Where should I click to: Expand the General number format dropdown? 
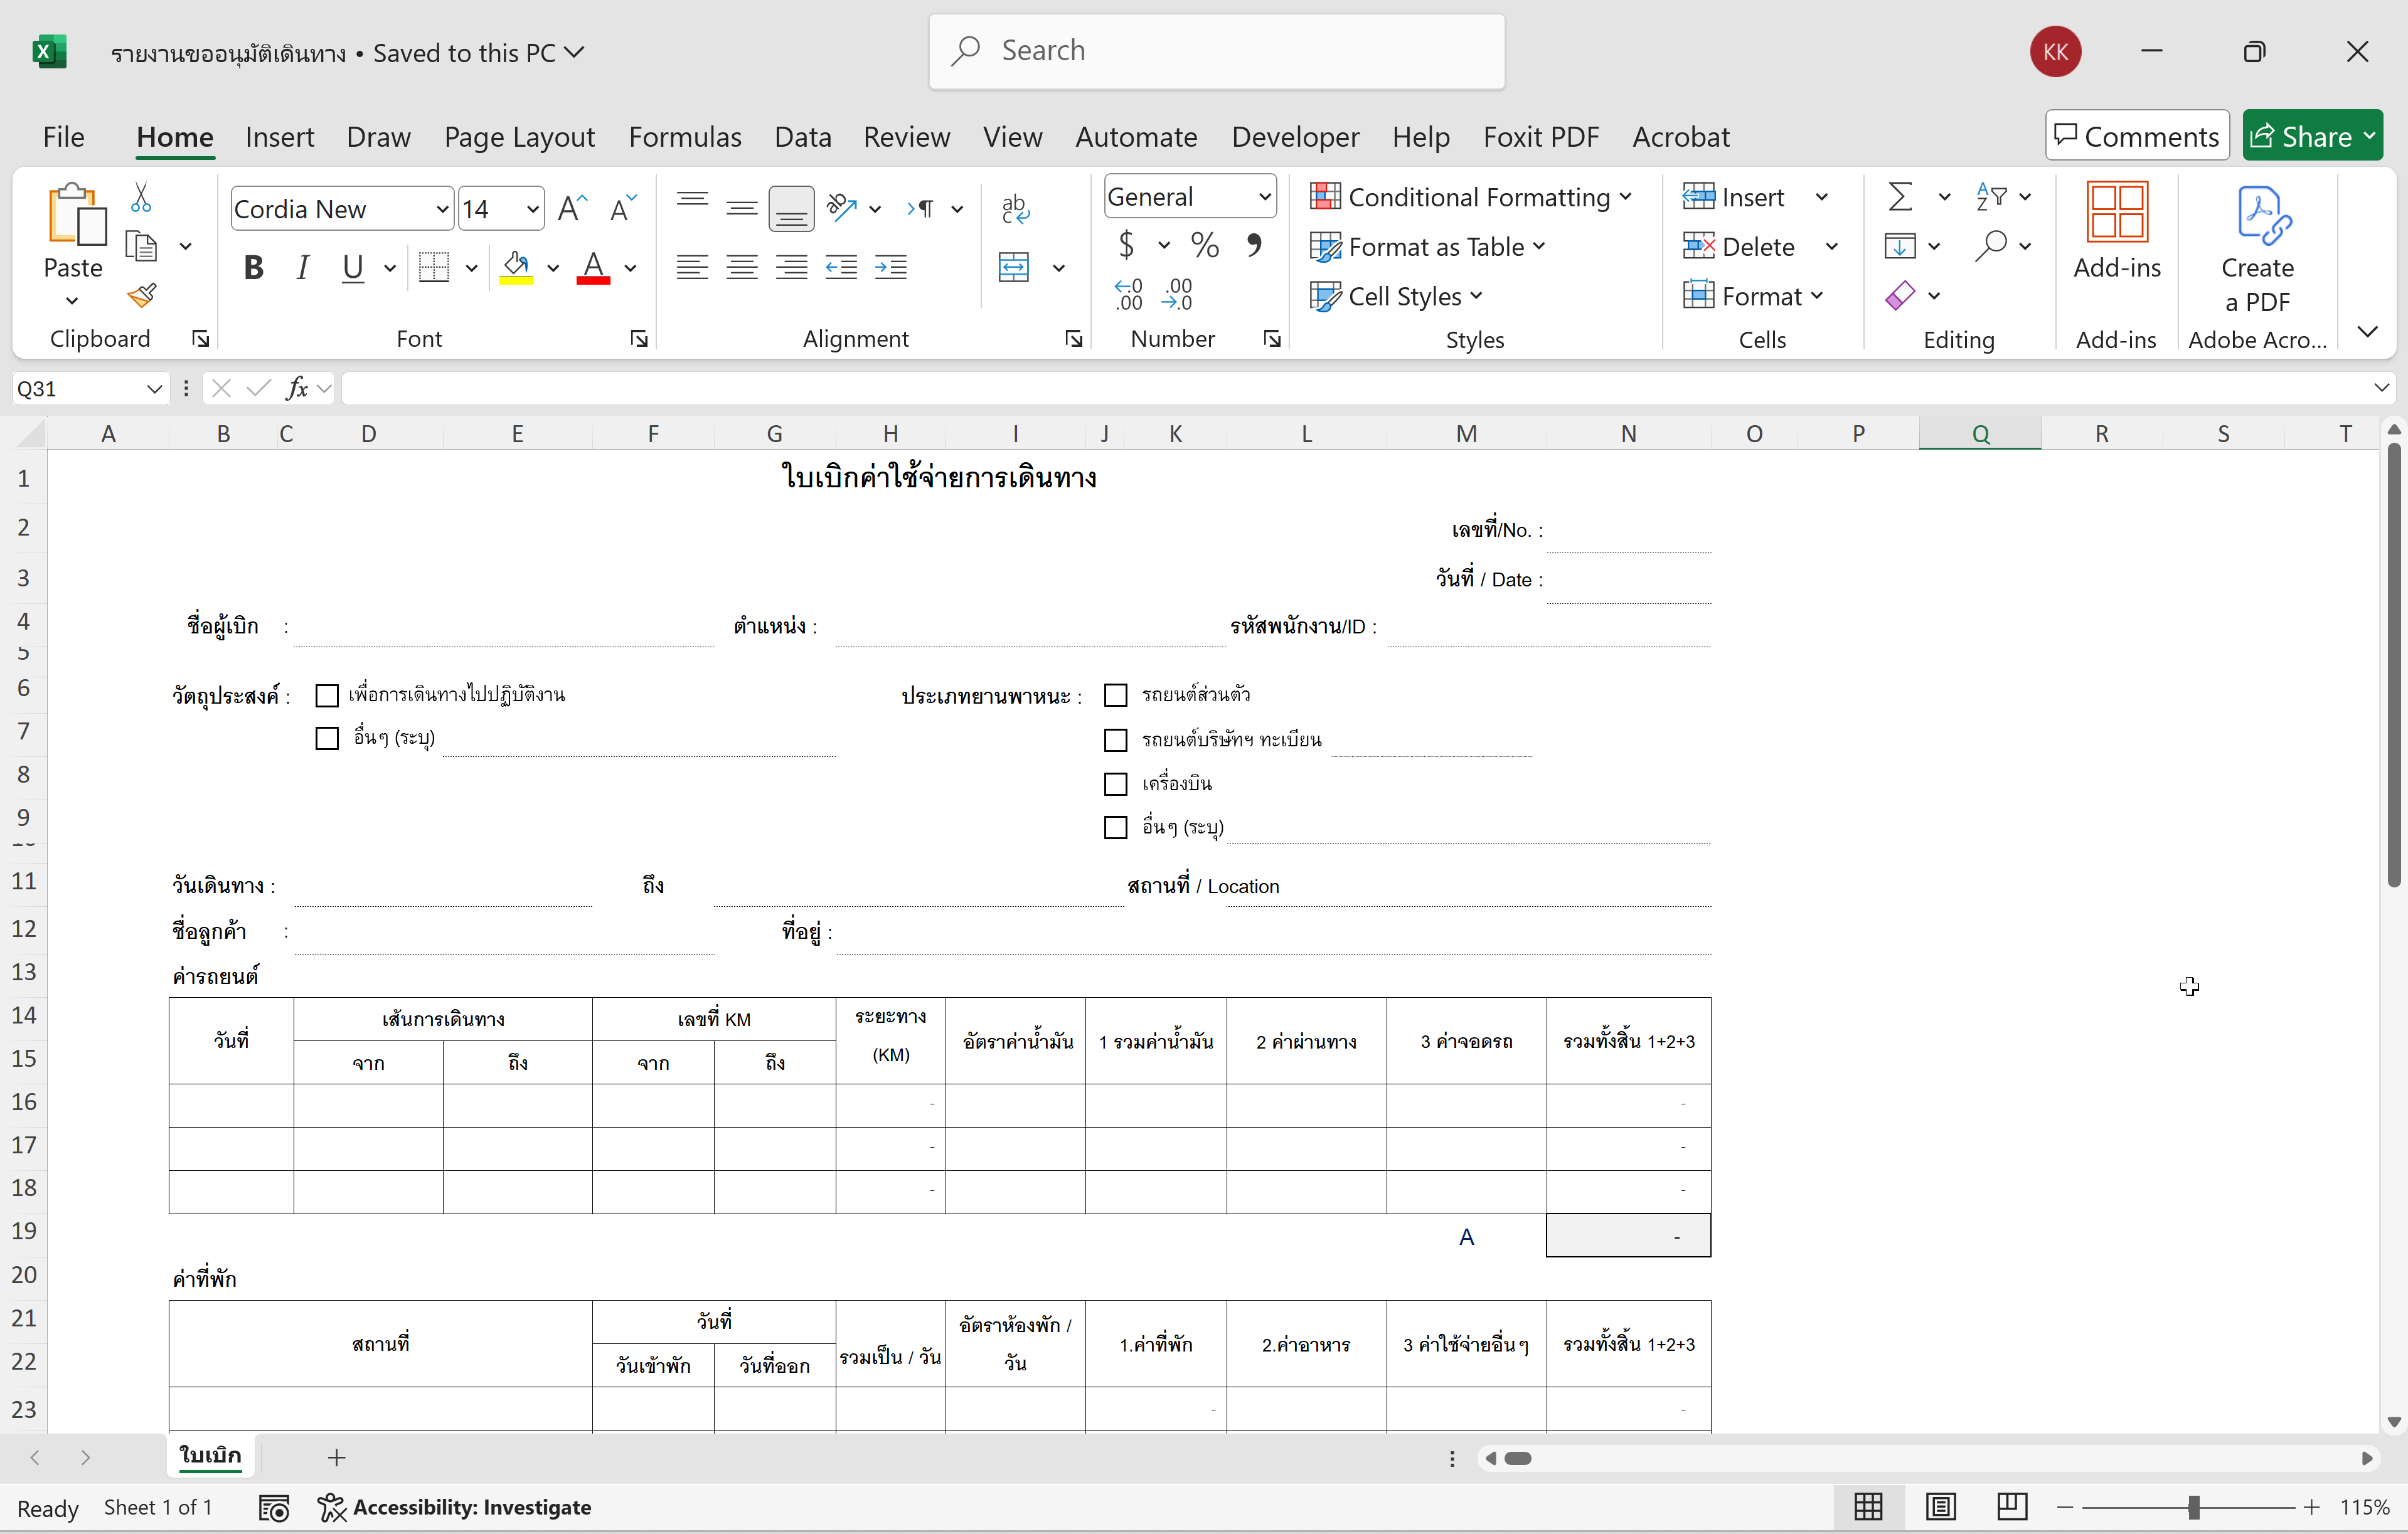point(1264,197)
